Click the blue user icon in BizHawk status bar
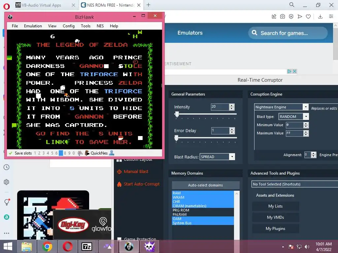 point(112,153)
